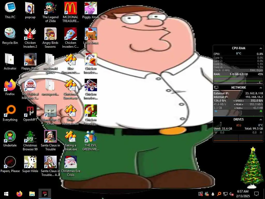The image size is (265, 199).
Task: Launch the Papers, Please shortcut
Action: [10, 165]
